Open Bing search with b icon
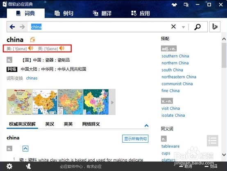Screen dimensions: 227x171 tap(215, 27)
